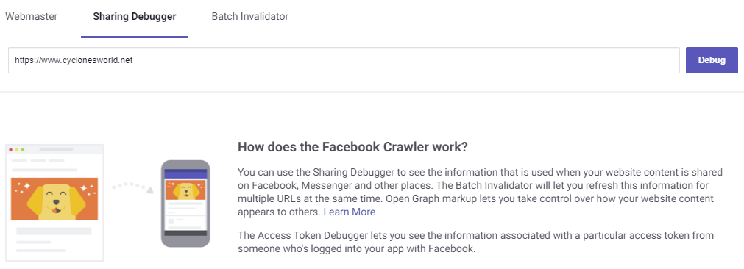Click the dog picture in browser illustration
Image resolution: width=744 pixels, height=269 pixels.
pyautogui.click(x=54, y=199)
